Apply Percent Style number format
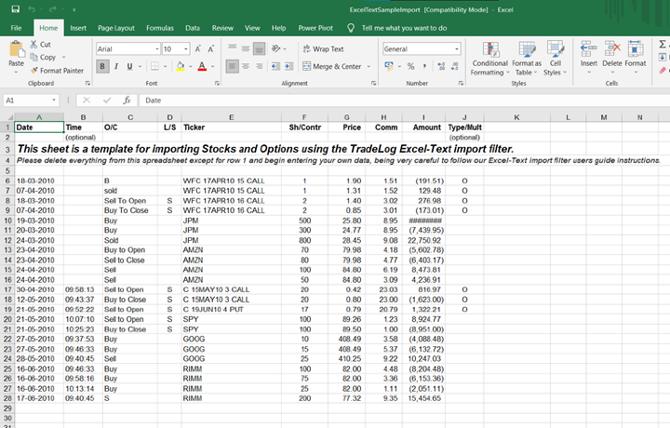This screenshot has height=428, width=670. 410,66
